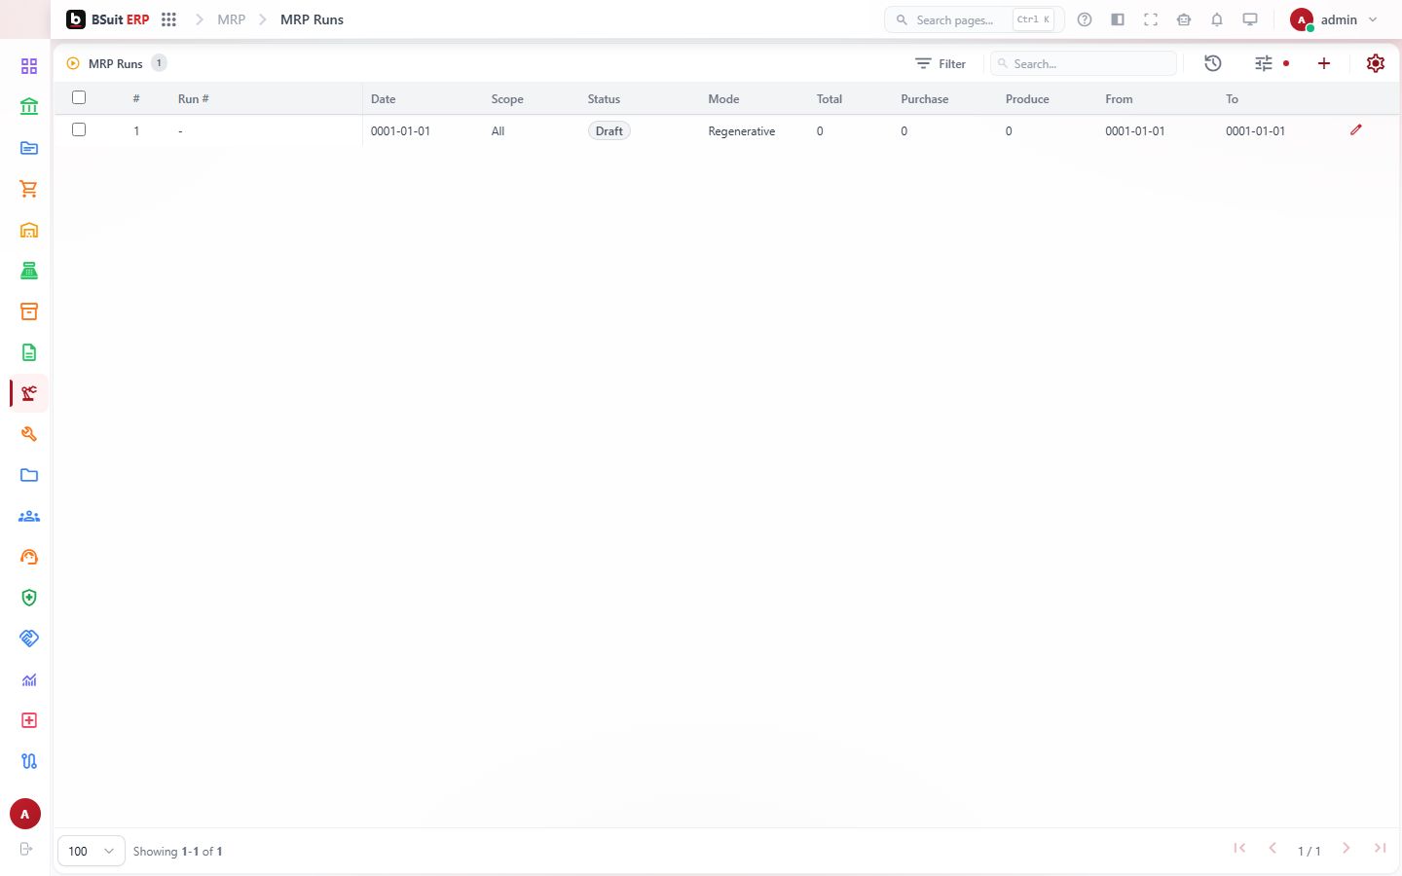Click the BSuit ERP logo
This screenshot has width=1402, height=876.
pyautogui.click(x=108, y=19)
